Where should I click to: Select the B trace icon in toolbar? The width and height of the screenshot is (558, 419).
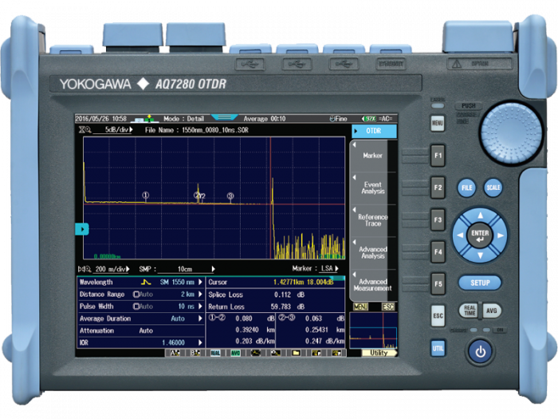[x=195, y=353]
